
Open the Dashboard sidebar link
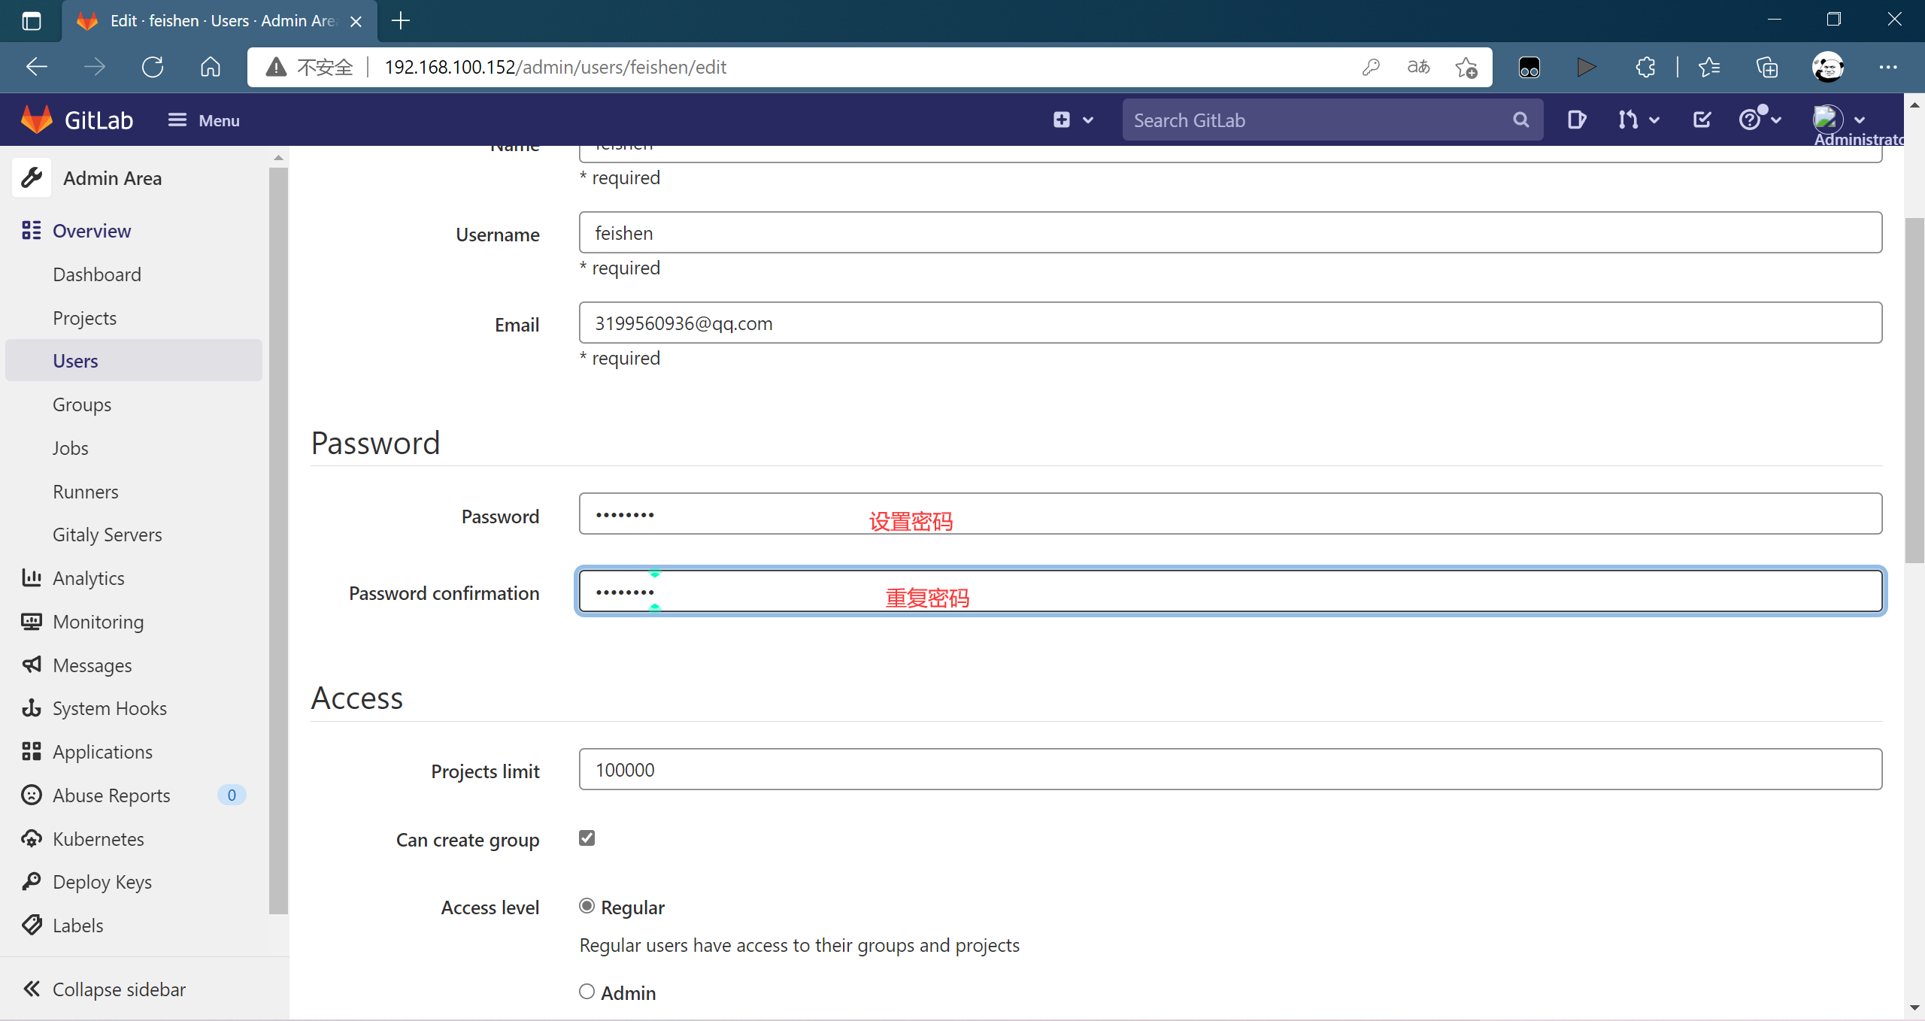96,274
